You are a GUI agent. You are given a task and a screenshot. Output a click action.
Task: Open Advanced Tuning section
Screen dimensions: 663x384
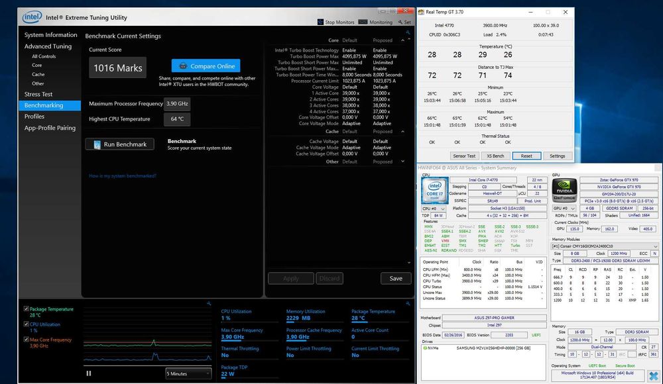pos(48,46)
